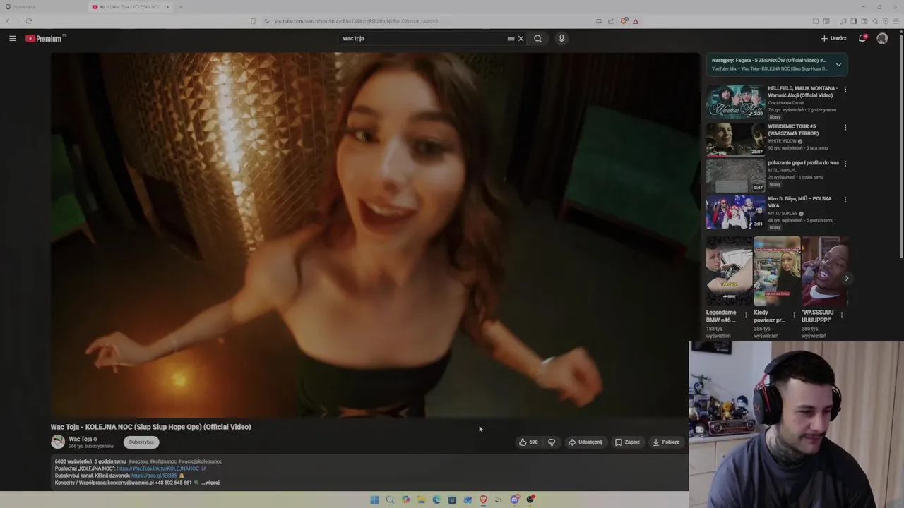Open options for Legendarne BMW short

click(746, 315)
